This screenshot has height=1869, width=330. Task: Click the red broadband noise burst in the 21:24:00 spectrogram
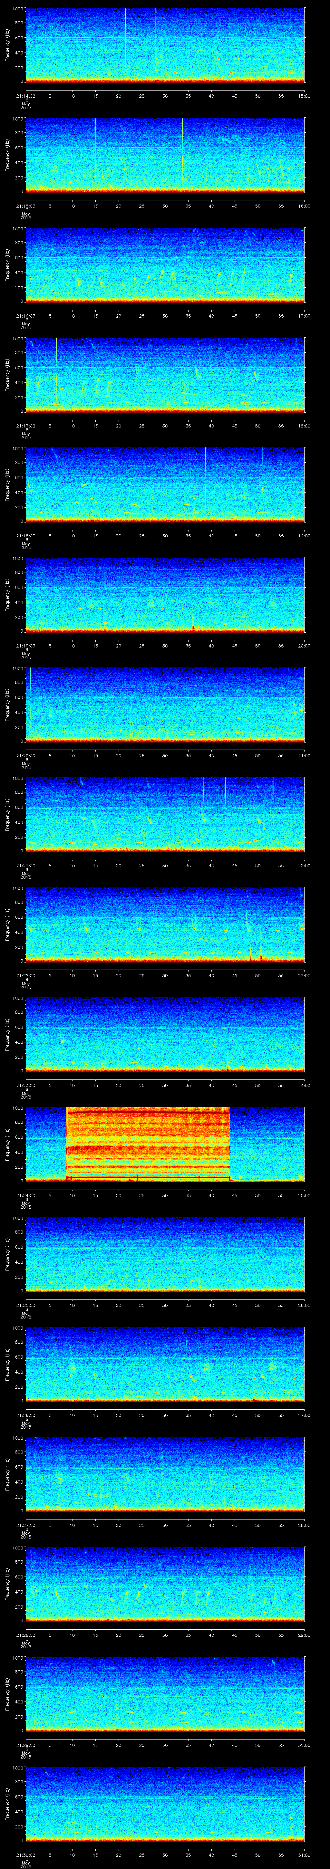148,1144
